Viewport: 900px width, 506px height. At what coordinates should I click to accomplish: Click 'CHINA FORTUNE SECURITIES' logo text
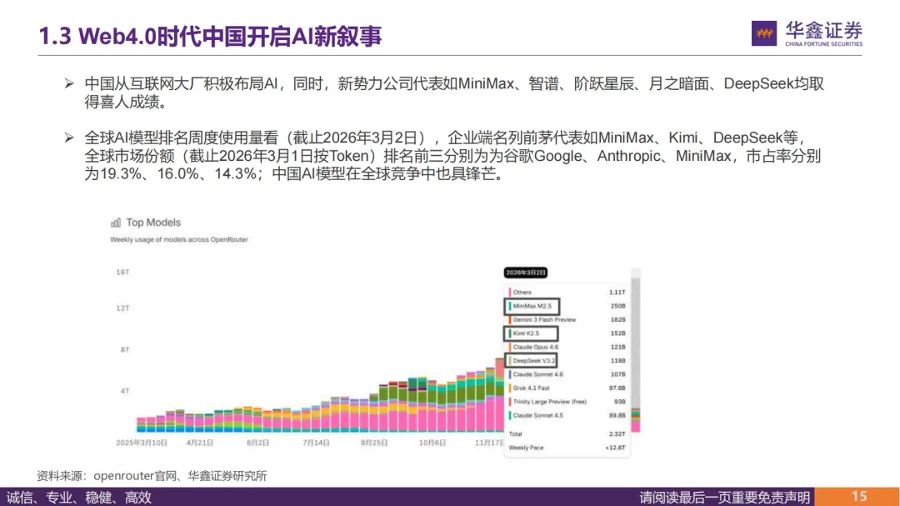823,43
